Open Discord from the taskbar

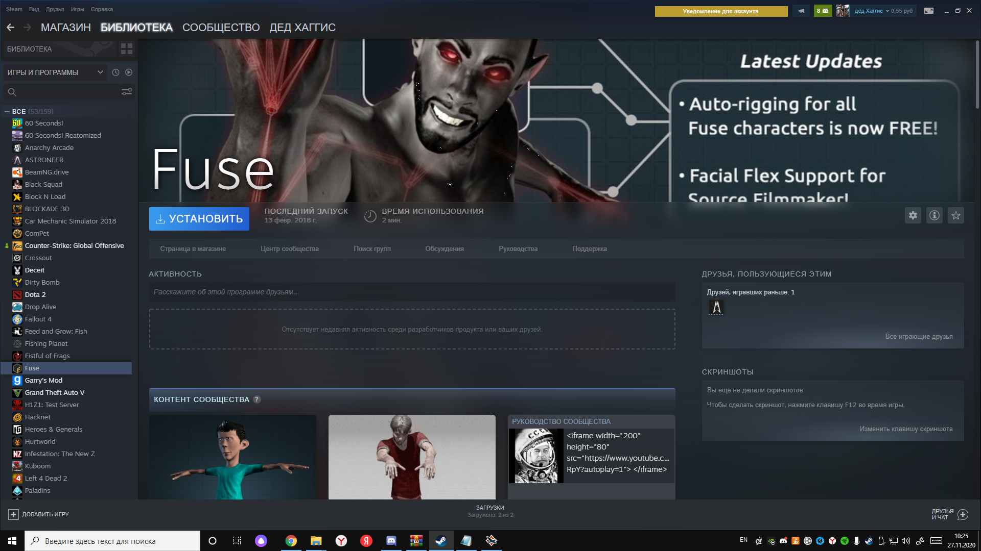click(x=391, y=541)
